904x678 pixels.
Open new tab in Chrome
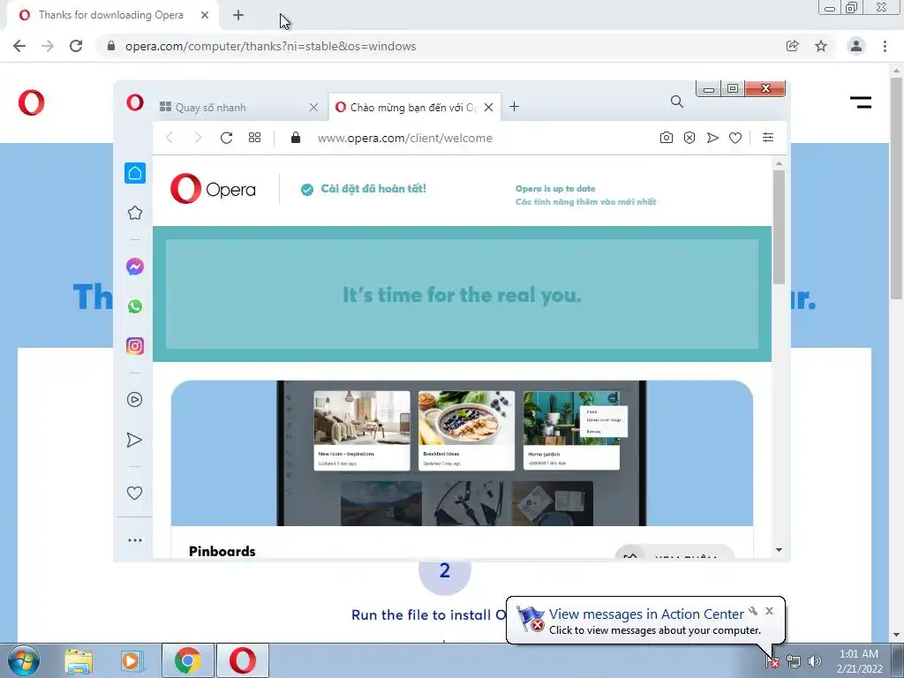click(x=238, y=15)
